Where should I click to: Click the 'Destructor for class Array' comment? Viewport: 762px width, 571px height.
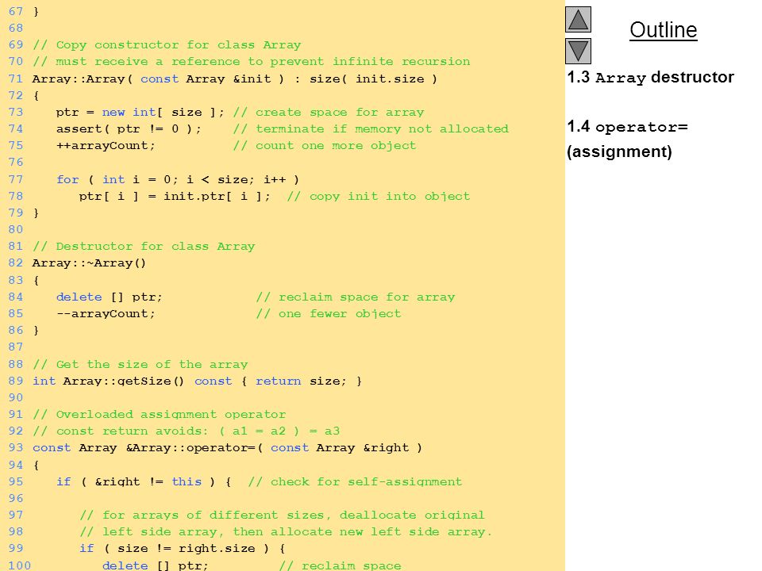pos(144,247)
